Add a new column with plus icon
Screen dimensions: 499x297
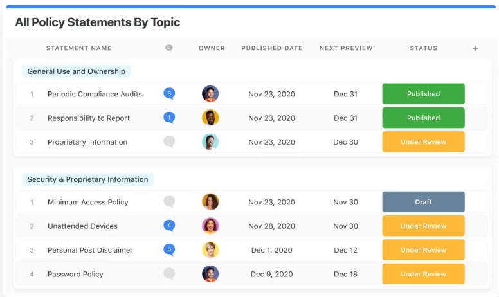point(475,48)
